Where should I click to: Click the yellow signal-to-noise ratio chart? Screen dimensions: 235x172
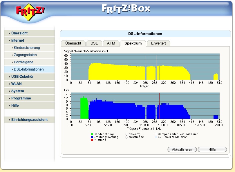145,67
